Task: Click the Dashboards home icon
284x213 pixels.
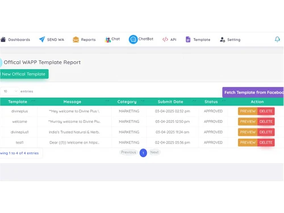Action: click(3, 40)
